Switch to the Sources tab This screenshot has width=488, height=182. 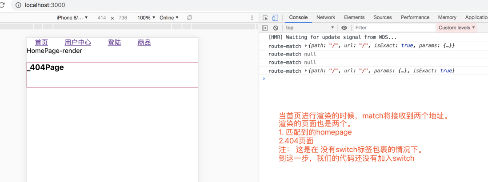[383, 17]
